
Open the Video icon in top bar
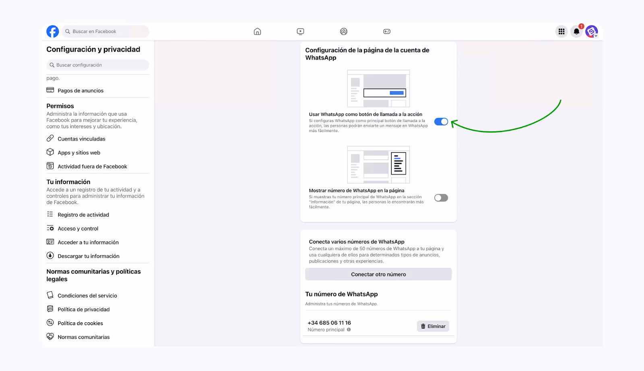pyautogui.click(x=300, y=31)
